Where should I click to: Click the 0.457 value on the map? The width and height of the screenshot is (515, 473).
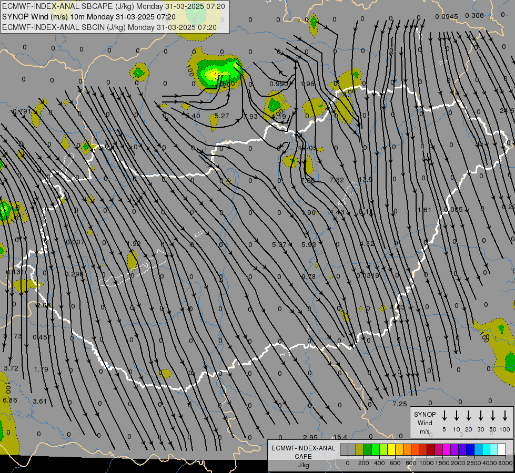[x=42, y=337]
